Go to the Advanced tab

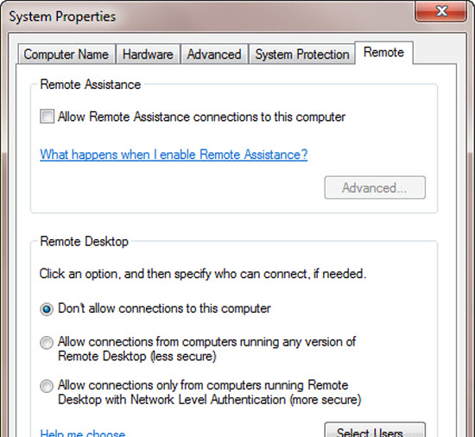214,54
